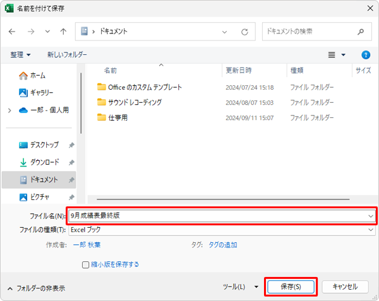
Task: Open ピクチャ in the sidebar
Action: coord(34,198)
